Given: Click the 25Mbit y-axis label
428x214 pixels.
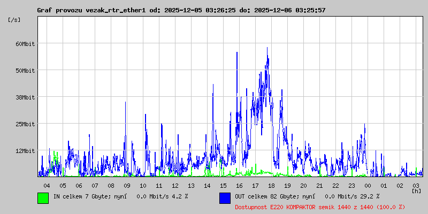Looking at the screenshot, I should (25, 124).
